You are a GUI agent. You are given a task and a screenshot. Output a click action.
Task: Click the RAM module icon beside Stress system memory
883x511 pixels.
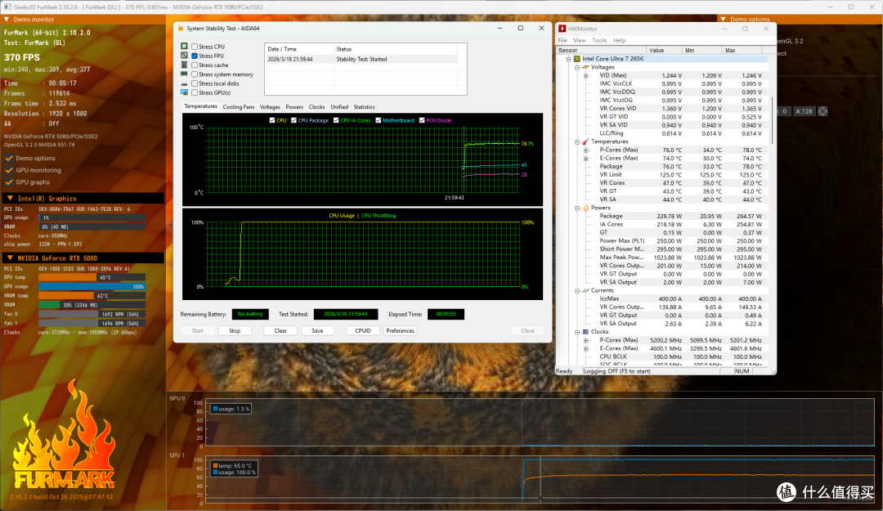tap(184, 74)
